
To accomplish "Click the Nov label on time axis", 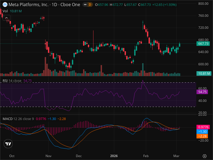I will click(x=48, y=156).
